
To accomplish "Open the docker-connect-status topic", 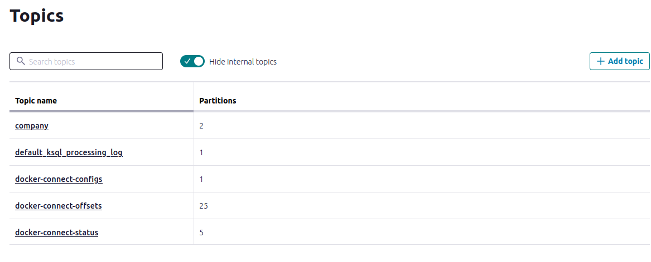I will [x=56, y=232].
